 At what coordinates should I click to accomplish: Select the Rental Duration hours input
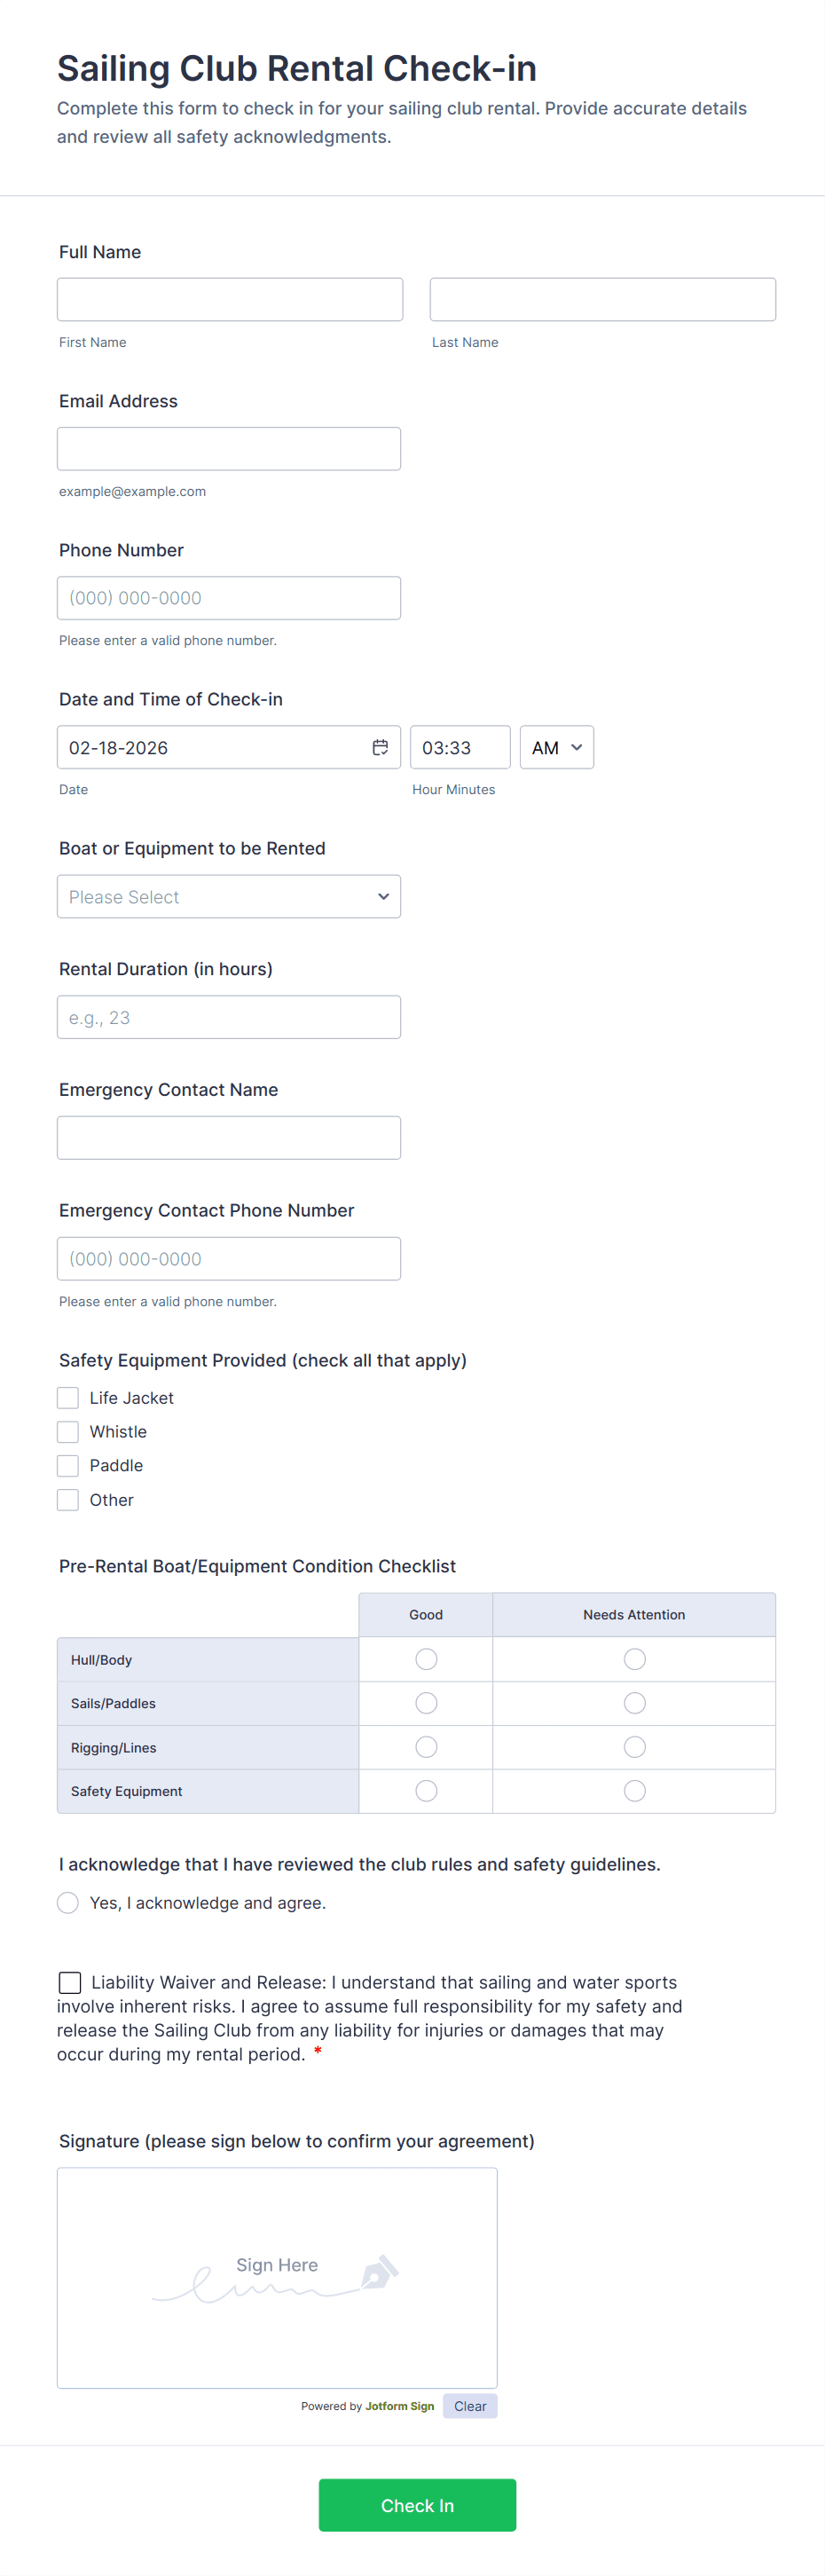(x=229, y=1017)
